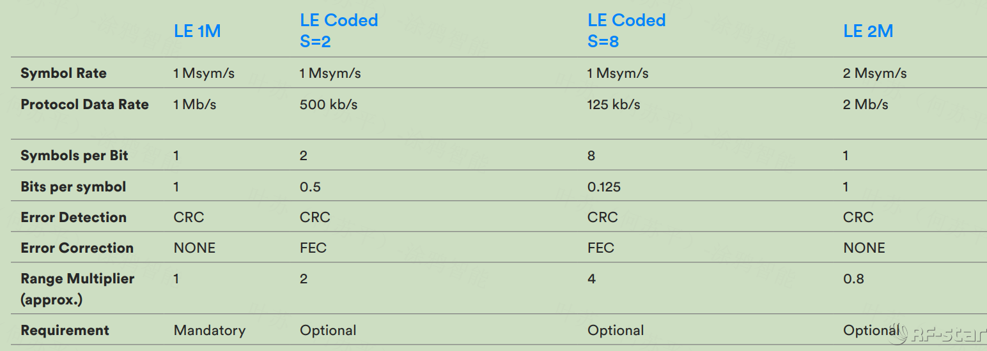Image resolution: width=987 pixels, height=351 pixels.
Task: Click the 0.125 bits per symbol cell
Action: point(604,187)
